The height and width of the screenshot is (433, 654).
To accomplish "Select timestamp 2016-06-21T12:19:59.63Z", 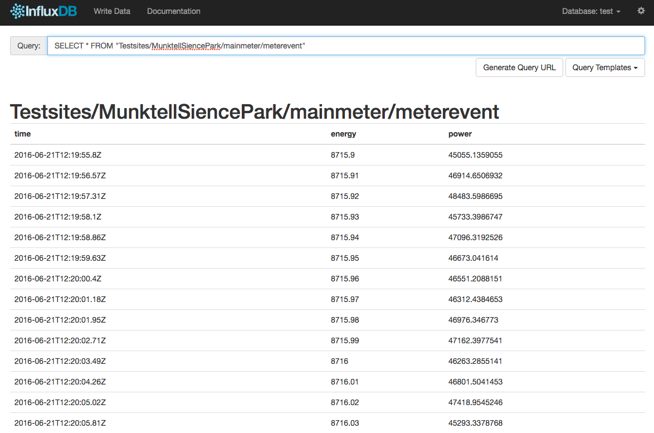I will tap(60, 258).
